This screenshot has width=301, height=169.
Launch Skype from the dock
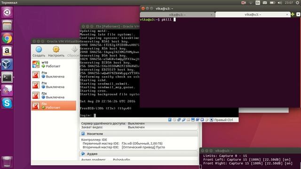[x=7, y=103]
